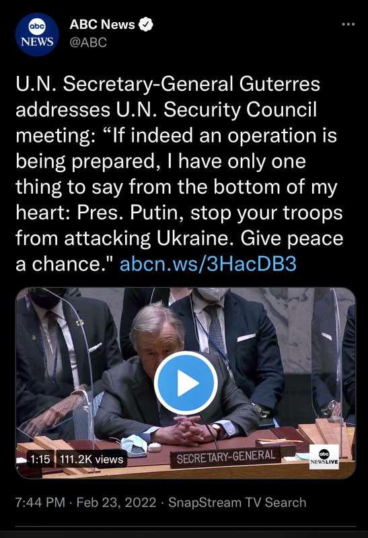Open the ABC News profile avatar
Image resolution: width=368 pixels, height=538 pixels.
(37, 34)
